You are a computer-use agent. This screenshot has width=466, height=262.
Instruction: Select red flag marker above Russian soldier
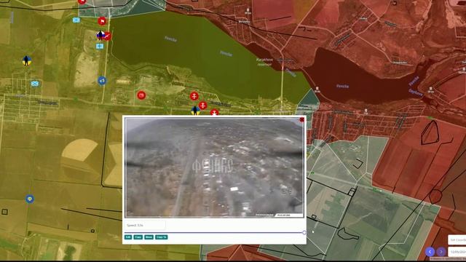[x=102, y=21]
